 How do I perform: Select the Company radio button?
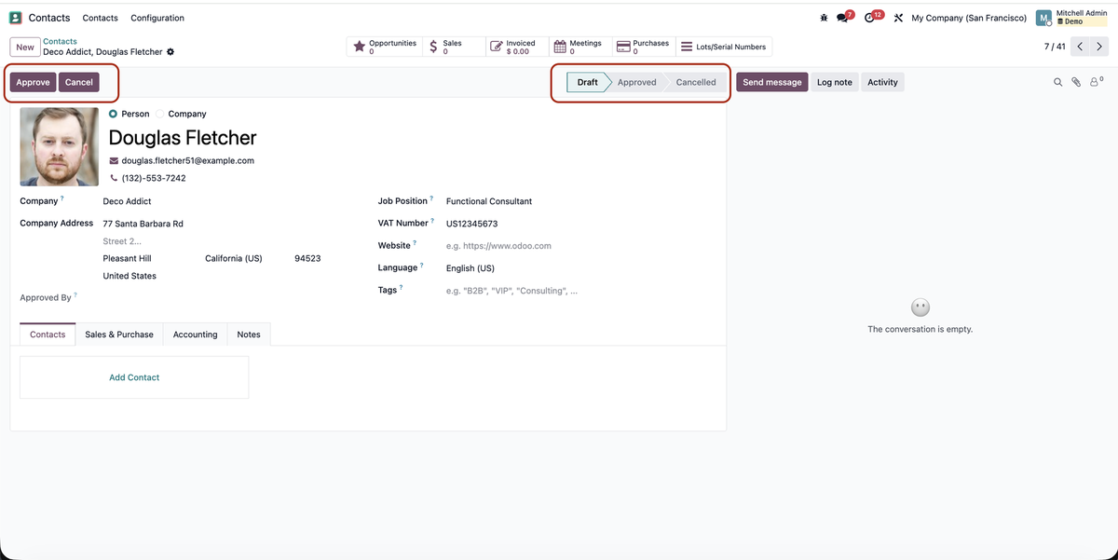[159, 113]
